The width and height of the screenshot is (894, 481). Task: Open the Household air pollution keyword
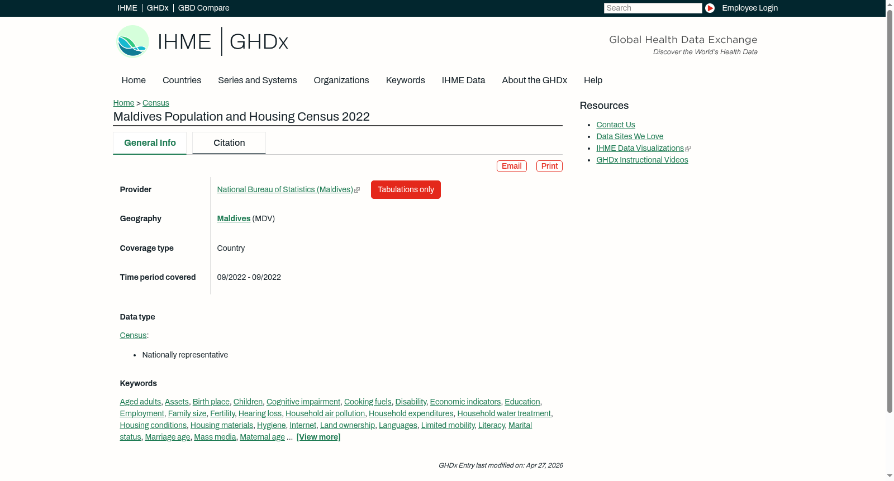click(325, 414)
